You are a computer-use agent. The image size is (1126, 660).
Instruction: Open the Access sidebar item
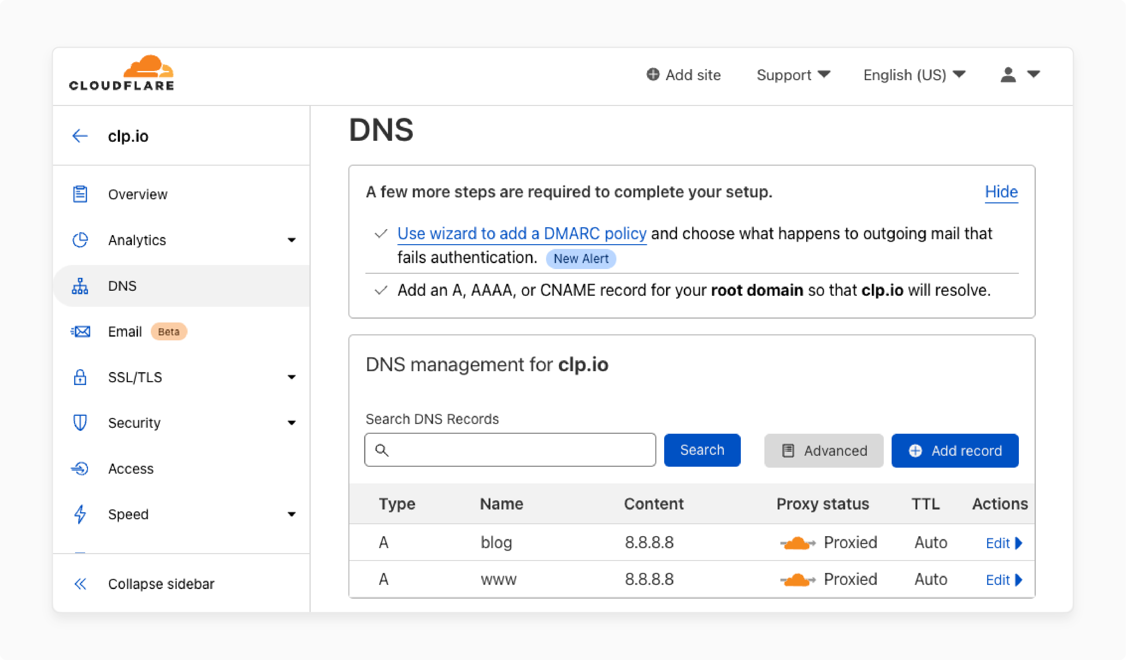[181, 468]
